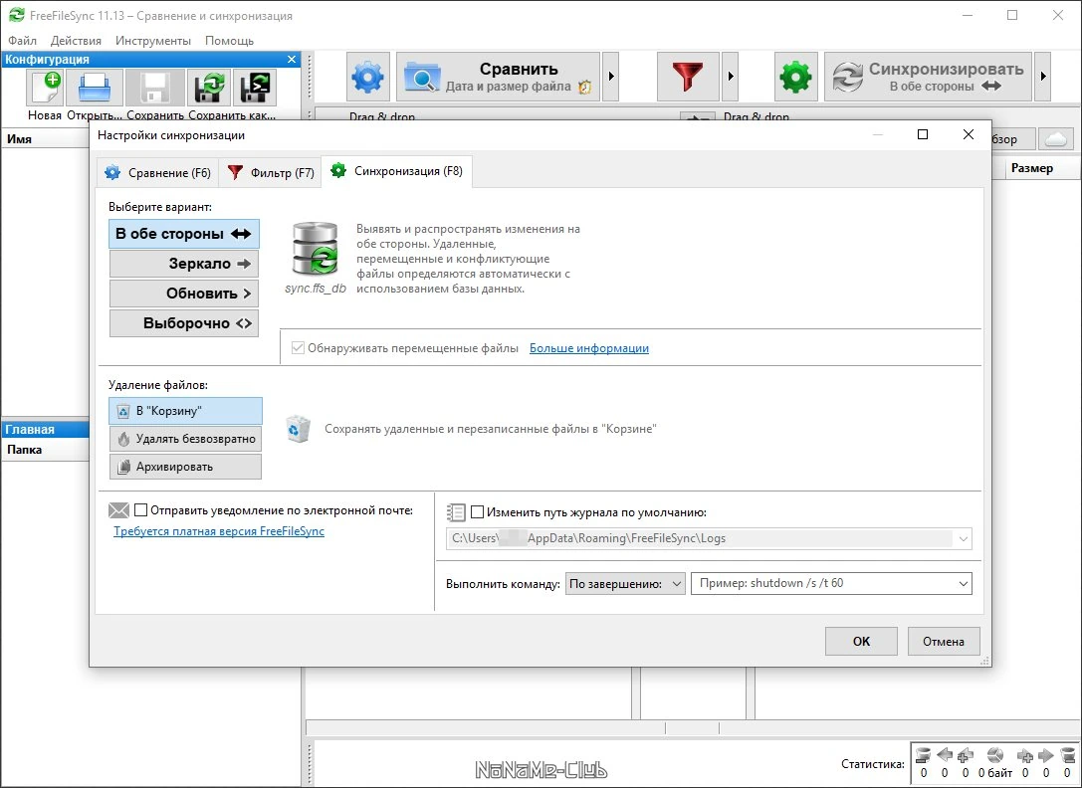Open По завершению dropdown
Screen dimensions: 1082x788
point(625,584)
